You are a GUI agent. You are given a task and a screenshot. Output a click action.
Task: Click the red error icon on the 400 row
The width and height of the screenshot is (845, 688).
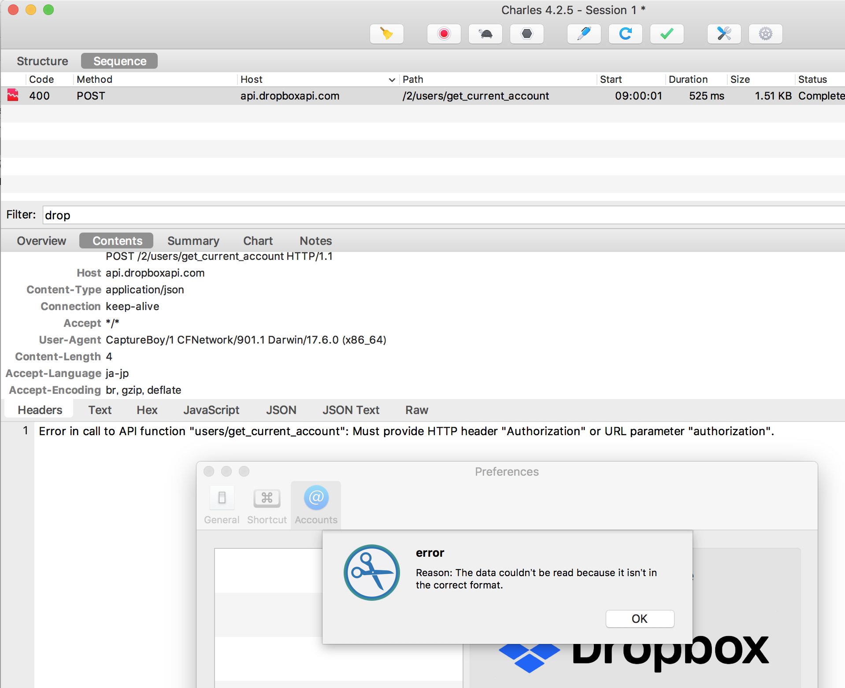[13, 95]
